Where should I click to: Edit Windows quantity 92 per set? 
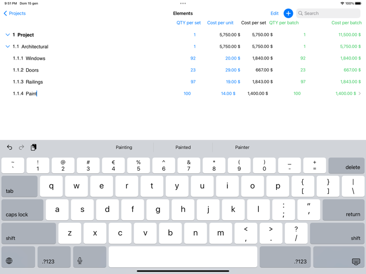(193, 58)
